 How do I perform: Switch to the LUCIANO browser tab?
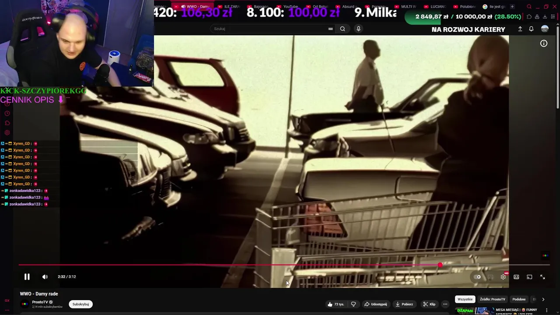point(435,7)
